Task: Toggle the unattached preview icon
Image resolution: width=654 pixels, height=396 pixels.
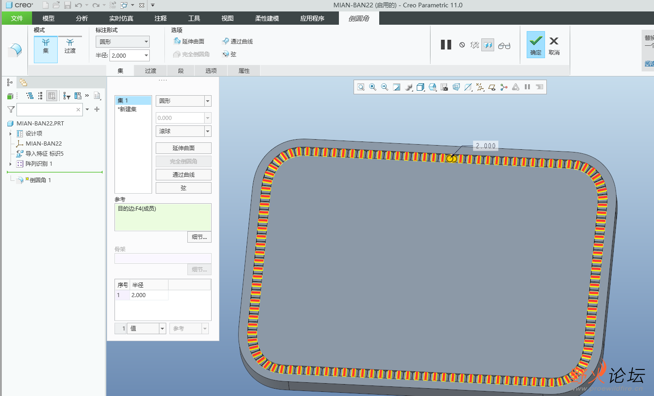Action: tap(475, 45)
